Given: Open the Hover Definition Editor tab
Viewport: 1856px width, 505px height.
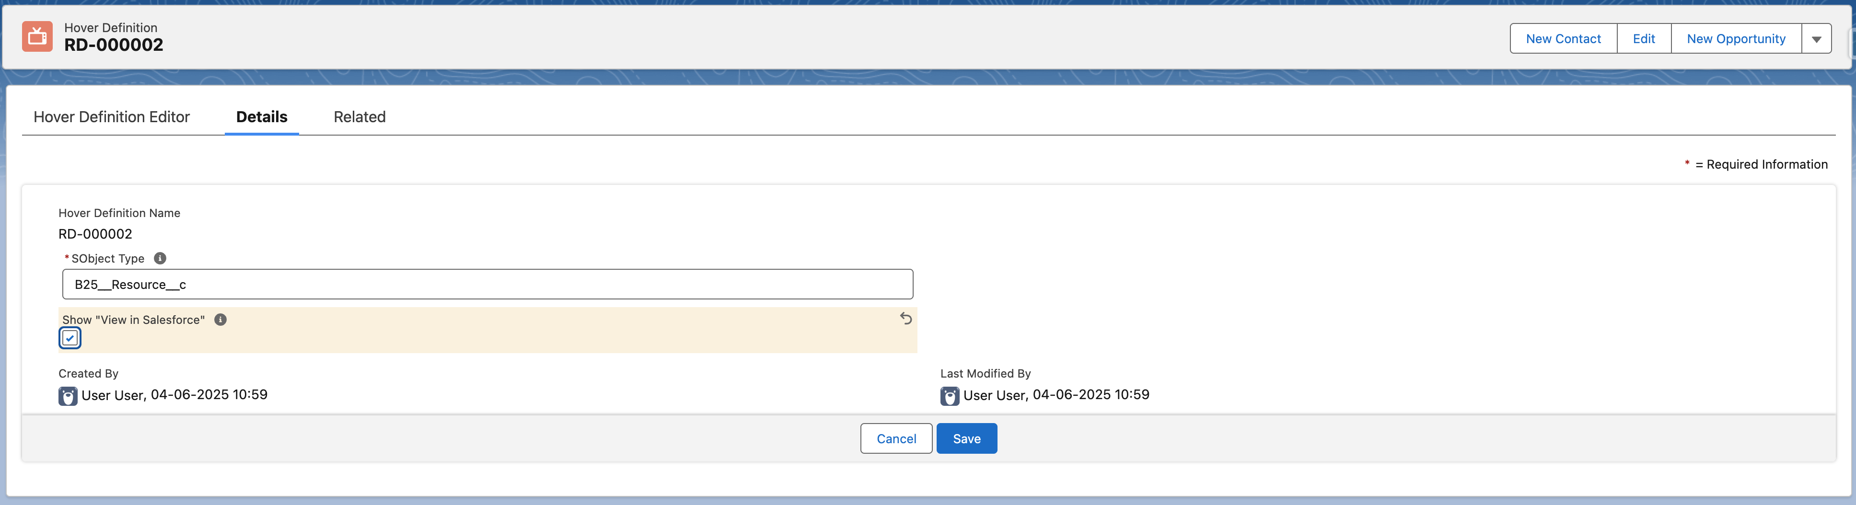Looking at the screenshot, I should (x=111, y=117).
